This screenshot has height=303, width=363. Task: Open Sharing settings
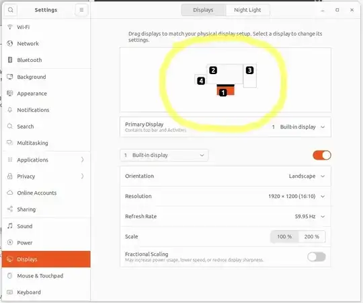[x=46, y=209]
